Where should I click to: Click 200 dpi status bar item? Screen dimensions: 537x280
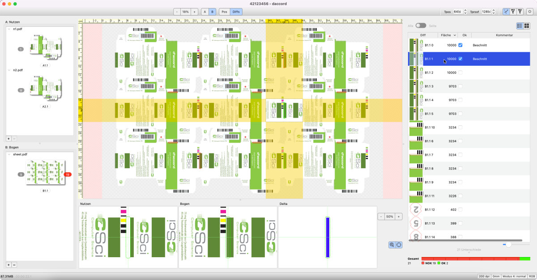point(484,277)
